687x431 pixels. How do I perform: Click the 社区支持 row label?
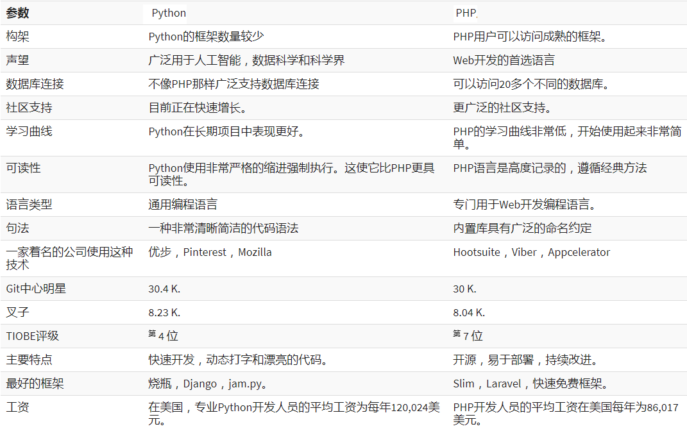[29, 108]
